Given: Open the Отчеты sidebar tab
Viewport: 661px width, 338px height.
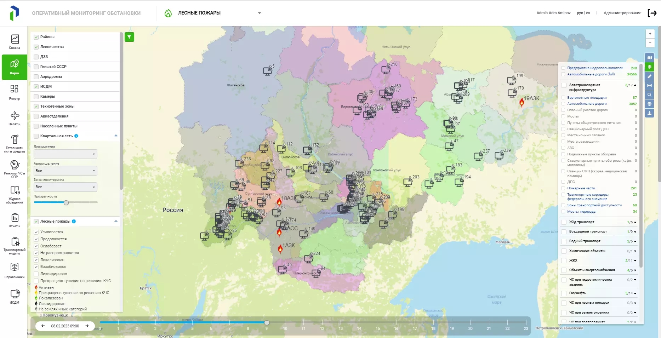Looking at the screenshot, I should pos(15,220).
